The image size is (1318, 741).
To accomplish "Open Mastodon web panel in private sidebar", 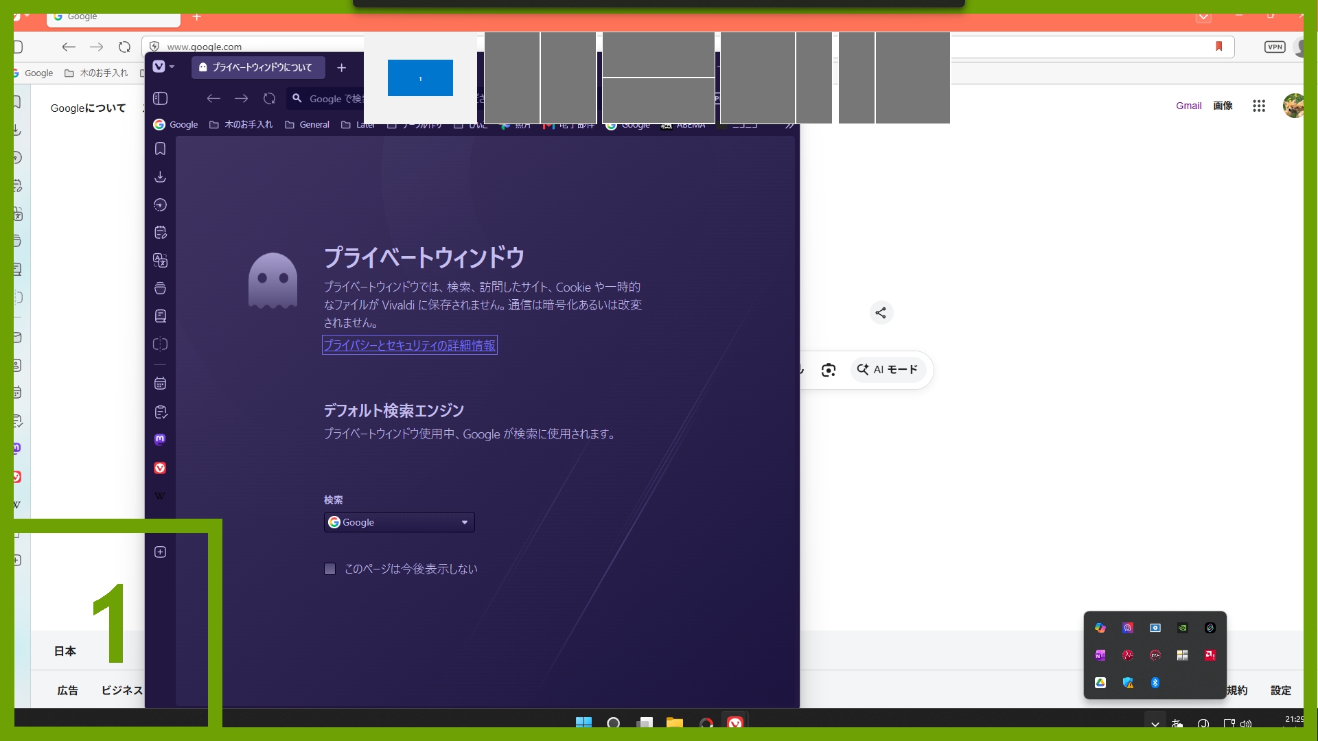I will [x=160, y=439].
